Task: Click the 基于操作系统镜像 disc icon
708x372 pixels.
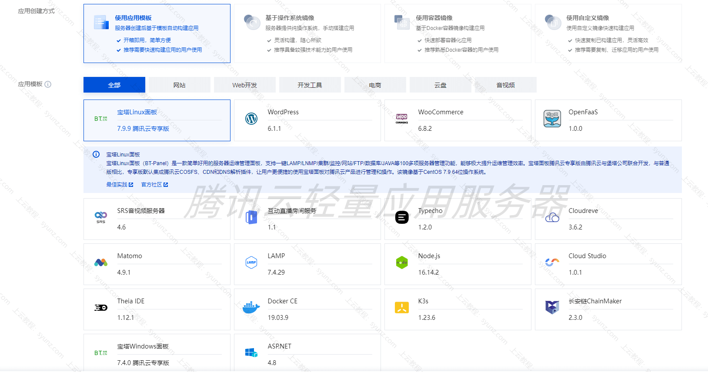Action: click(252, 22)
